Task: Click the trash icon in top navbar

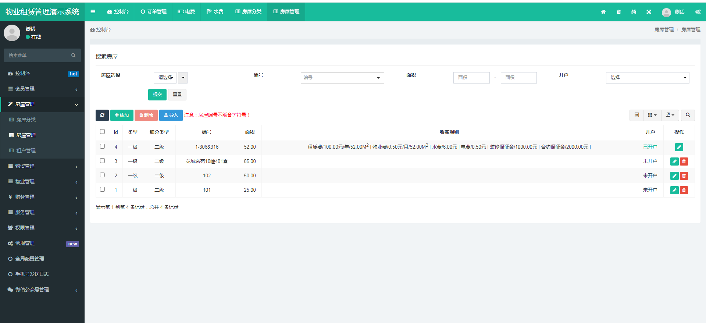Action: coord(618,12)
